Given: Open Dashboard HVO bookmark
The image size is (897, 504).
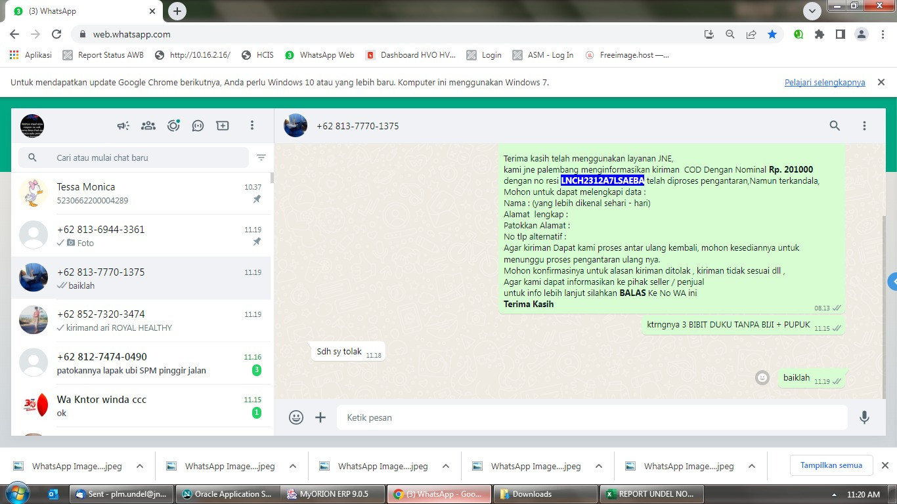Looking at the screenshot, I should point(411,55).
